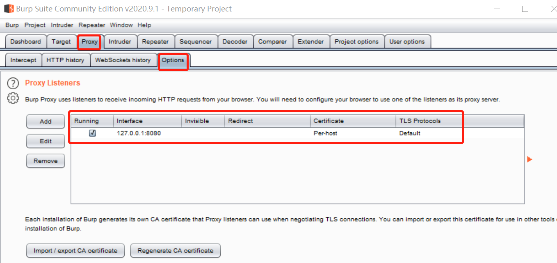Go to the Sequencer tab
The width and height of the screenshot is (557, 263).
196,42
